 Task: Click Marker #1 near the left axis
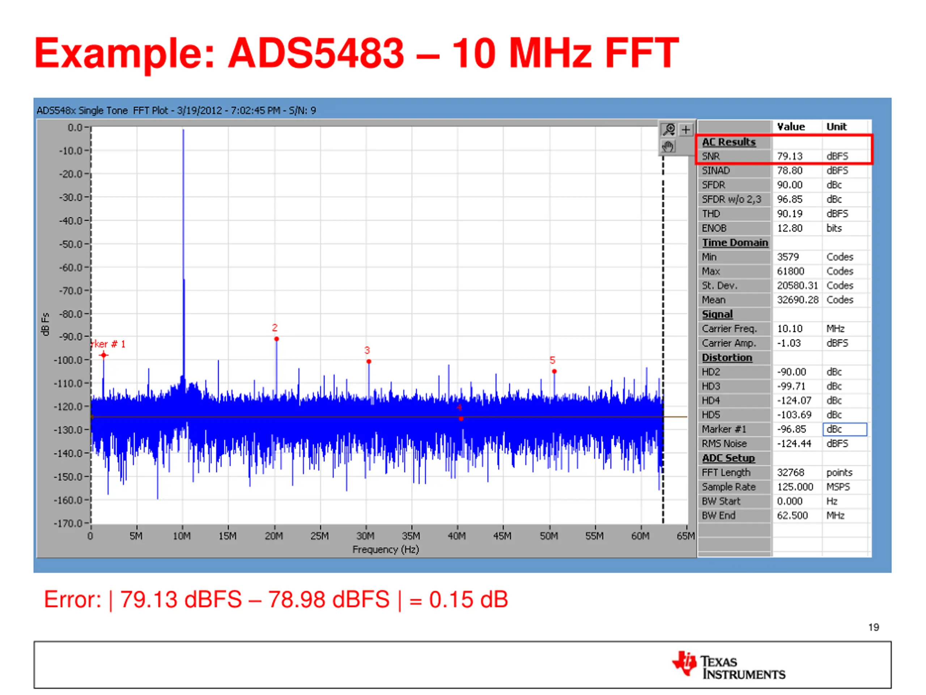tap(104, 355)
